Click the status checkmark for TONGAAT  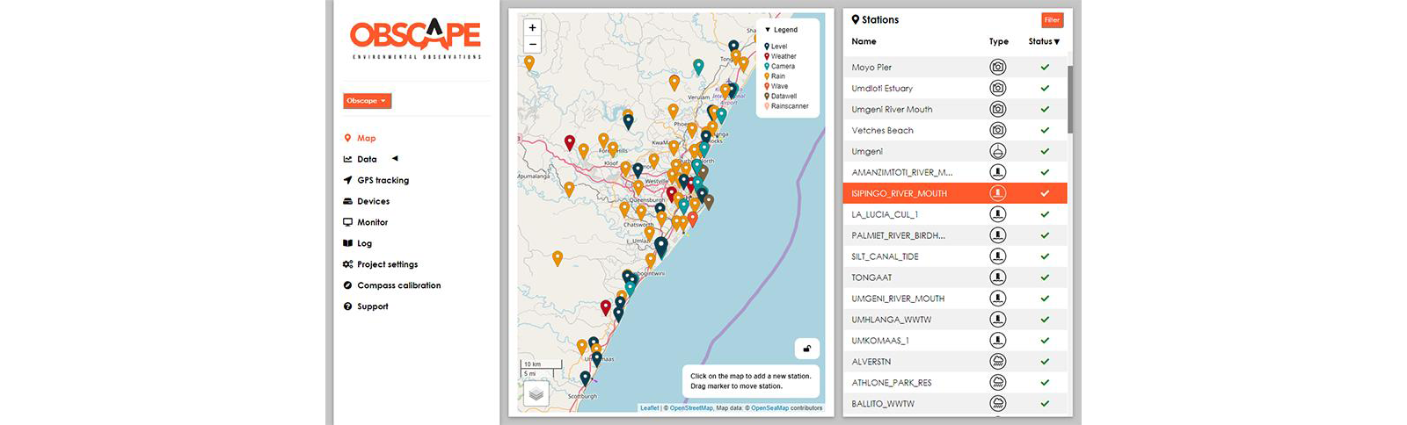pyautogui.click(x=1045, y=277)
